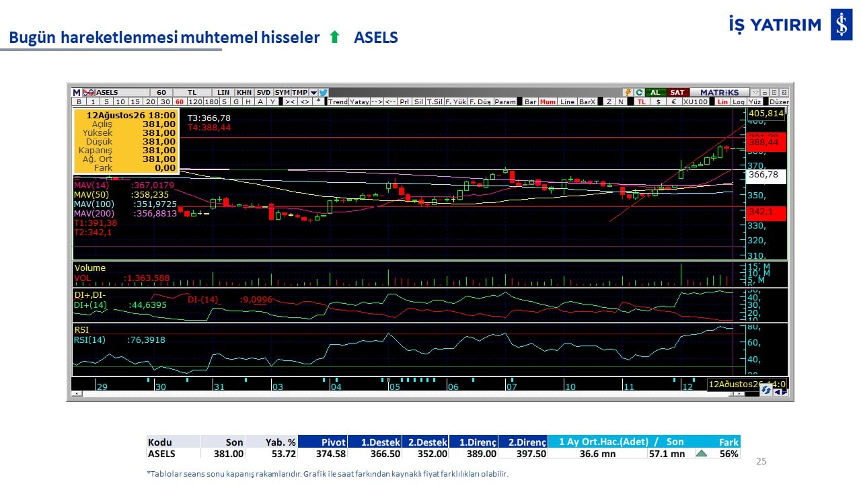Click the Z toolbar button
Screen dimensions: 861x484
609,102
